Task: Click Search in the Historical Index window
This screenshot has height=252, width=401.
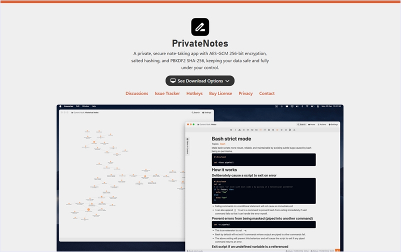Action: click(x=195, y=112)
